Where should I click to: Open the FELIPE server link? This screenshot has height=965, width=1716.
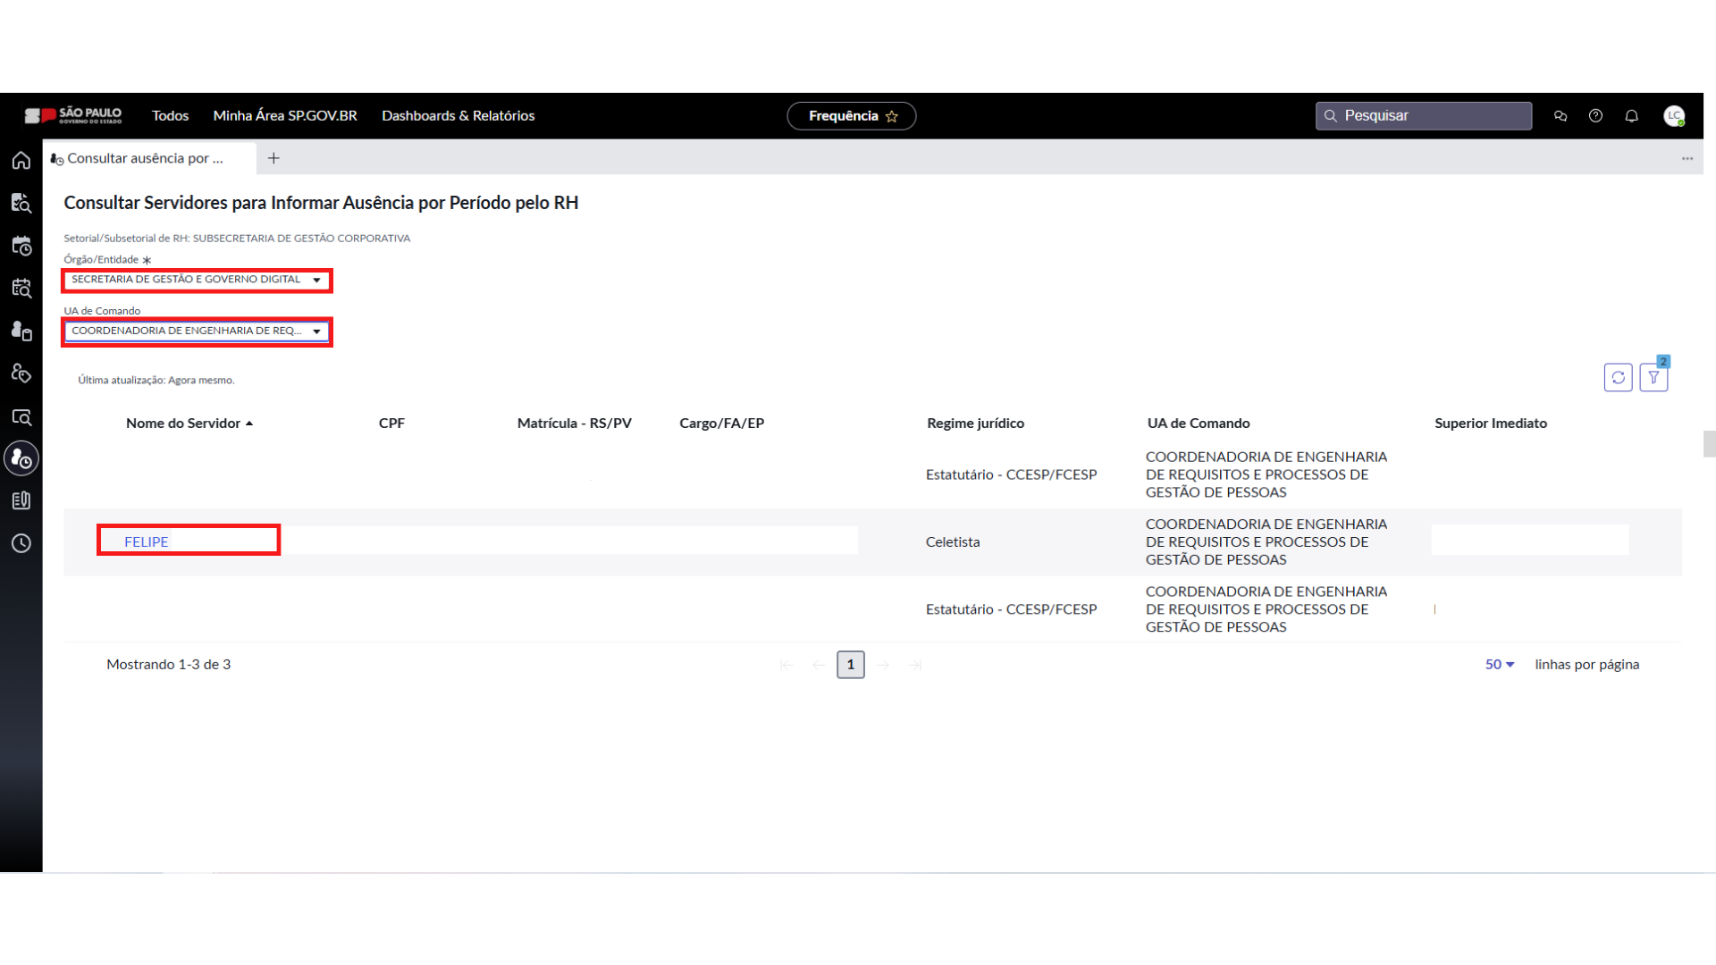pos(147,542)
